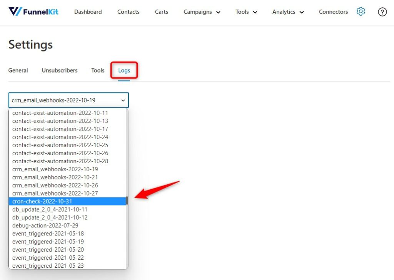The width and height of the screenshot is (394, 280).
Task: Pick contact-exist-automation-2022-10-26 from list
Action: 67,153
